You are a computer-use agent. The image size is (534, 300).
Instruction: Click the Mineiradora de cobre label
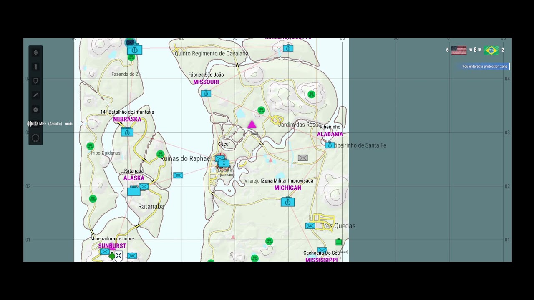pos(112,239)
